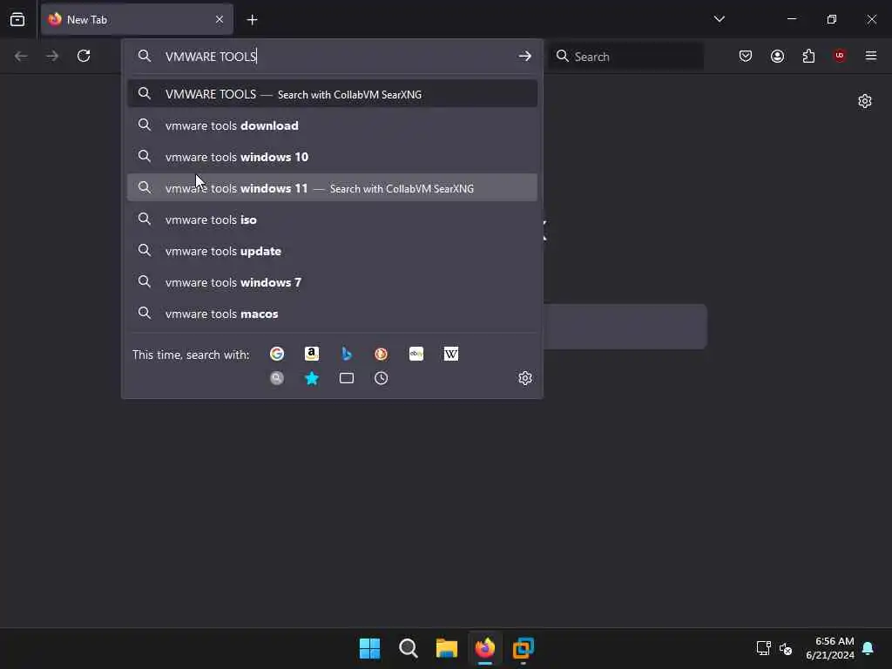Search this time with Amazon
This screenshot has height=669, width=892.
point(312,354)
